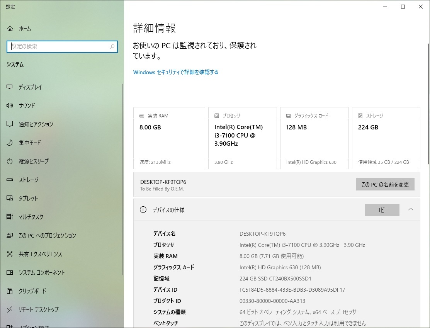Select 電源とスリープ page
The width and height of the screenshot is (430, 328).
pos(34,161)
